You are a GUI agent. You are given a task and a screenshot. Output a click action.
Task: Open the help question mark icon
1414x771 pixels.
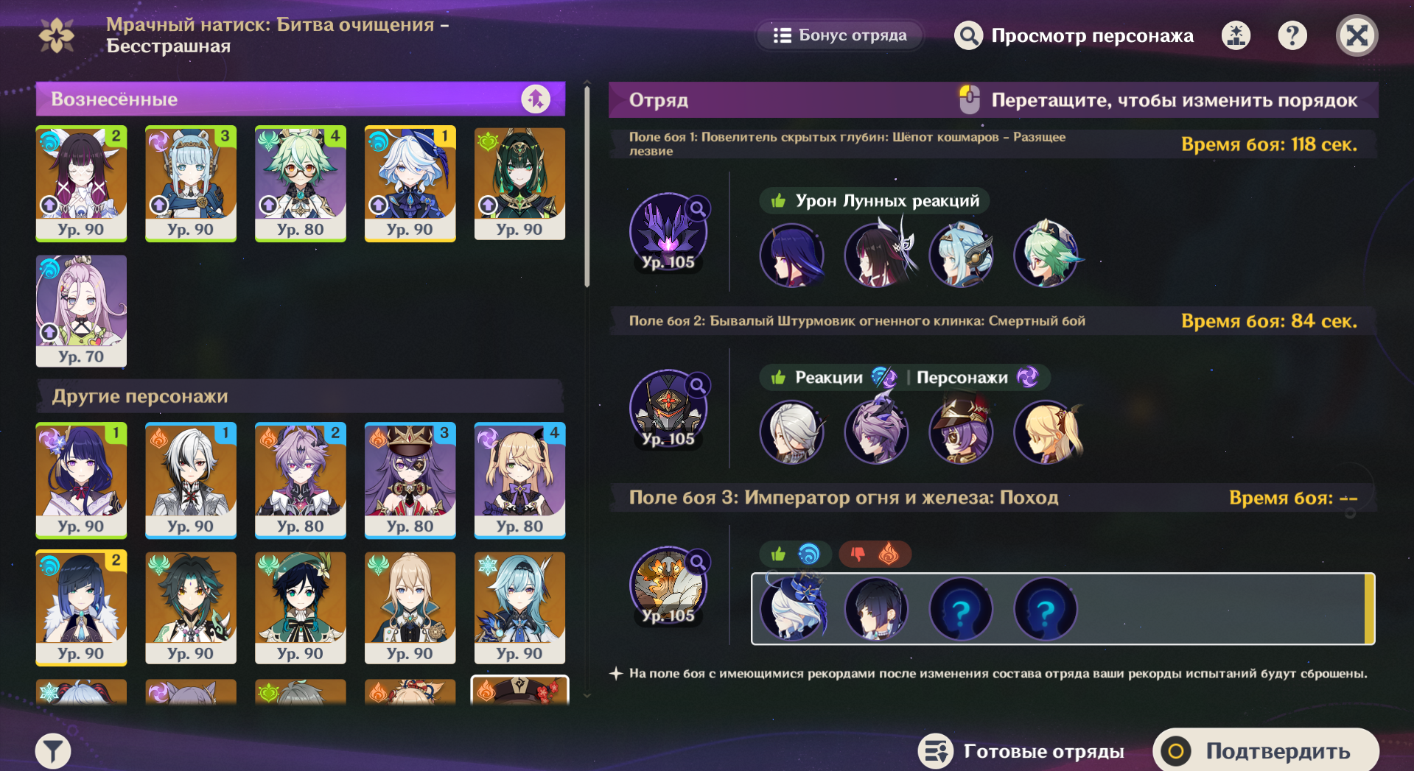point(1292,35)
